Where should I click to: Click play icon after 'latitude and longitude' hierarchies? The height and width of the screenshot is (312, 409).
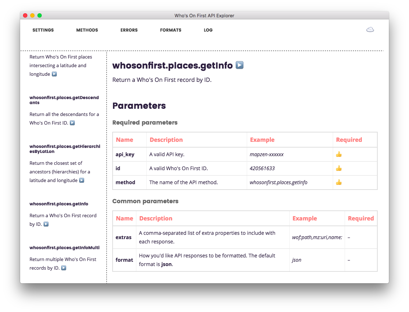(82, 180)
